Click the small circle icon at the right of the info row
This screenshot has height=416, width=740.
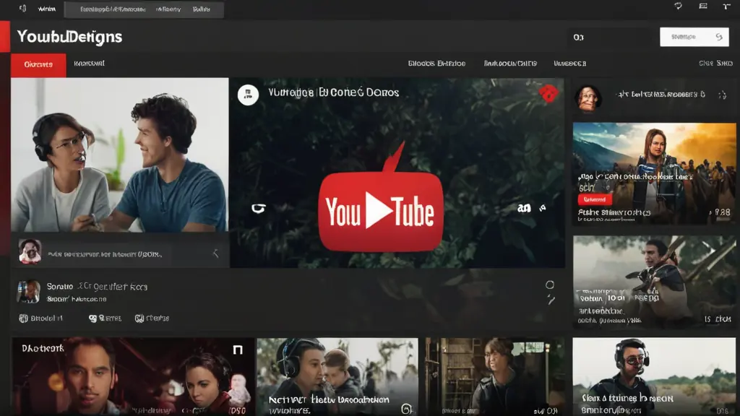click(x=550, y=285)
